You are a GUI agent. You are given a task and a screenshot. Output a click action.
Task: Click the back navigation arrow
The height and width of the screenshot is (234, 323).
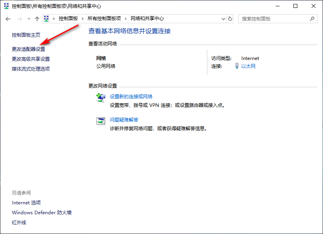(8, 19)
